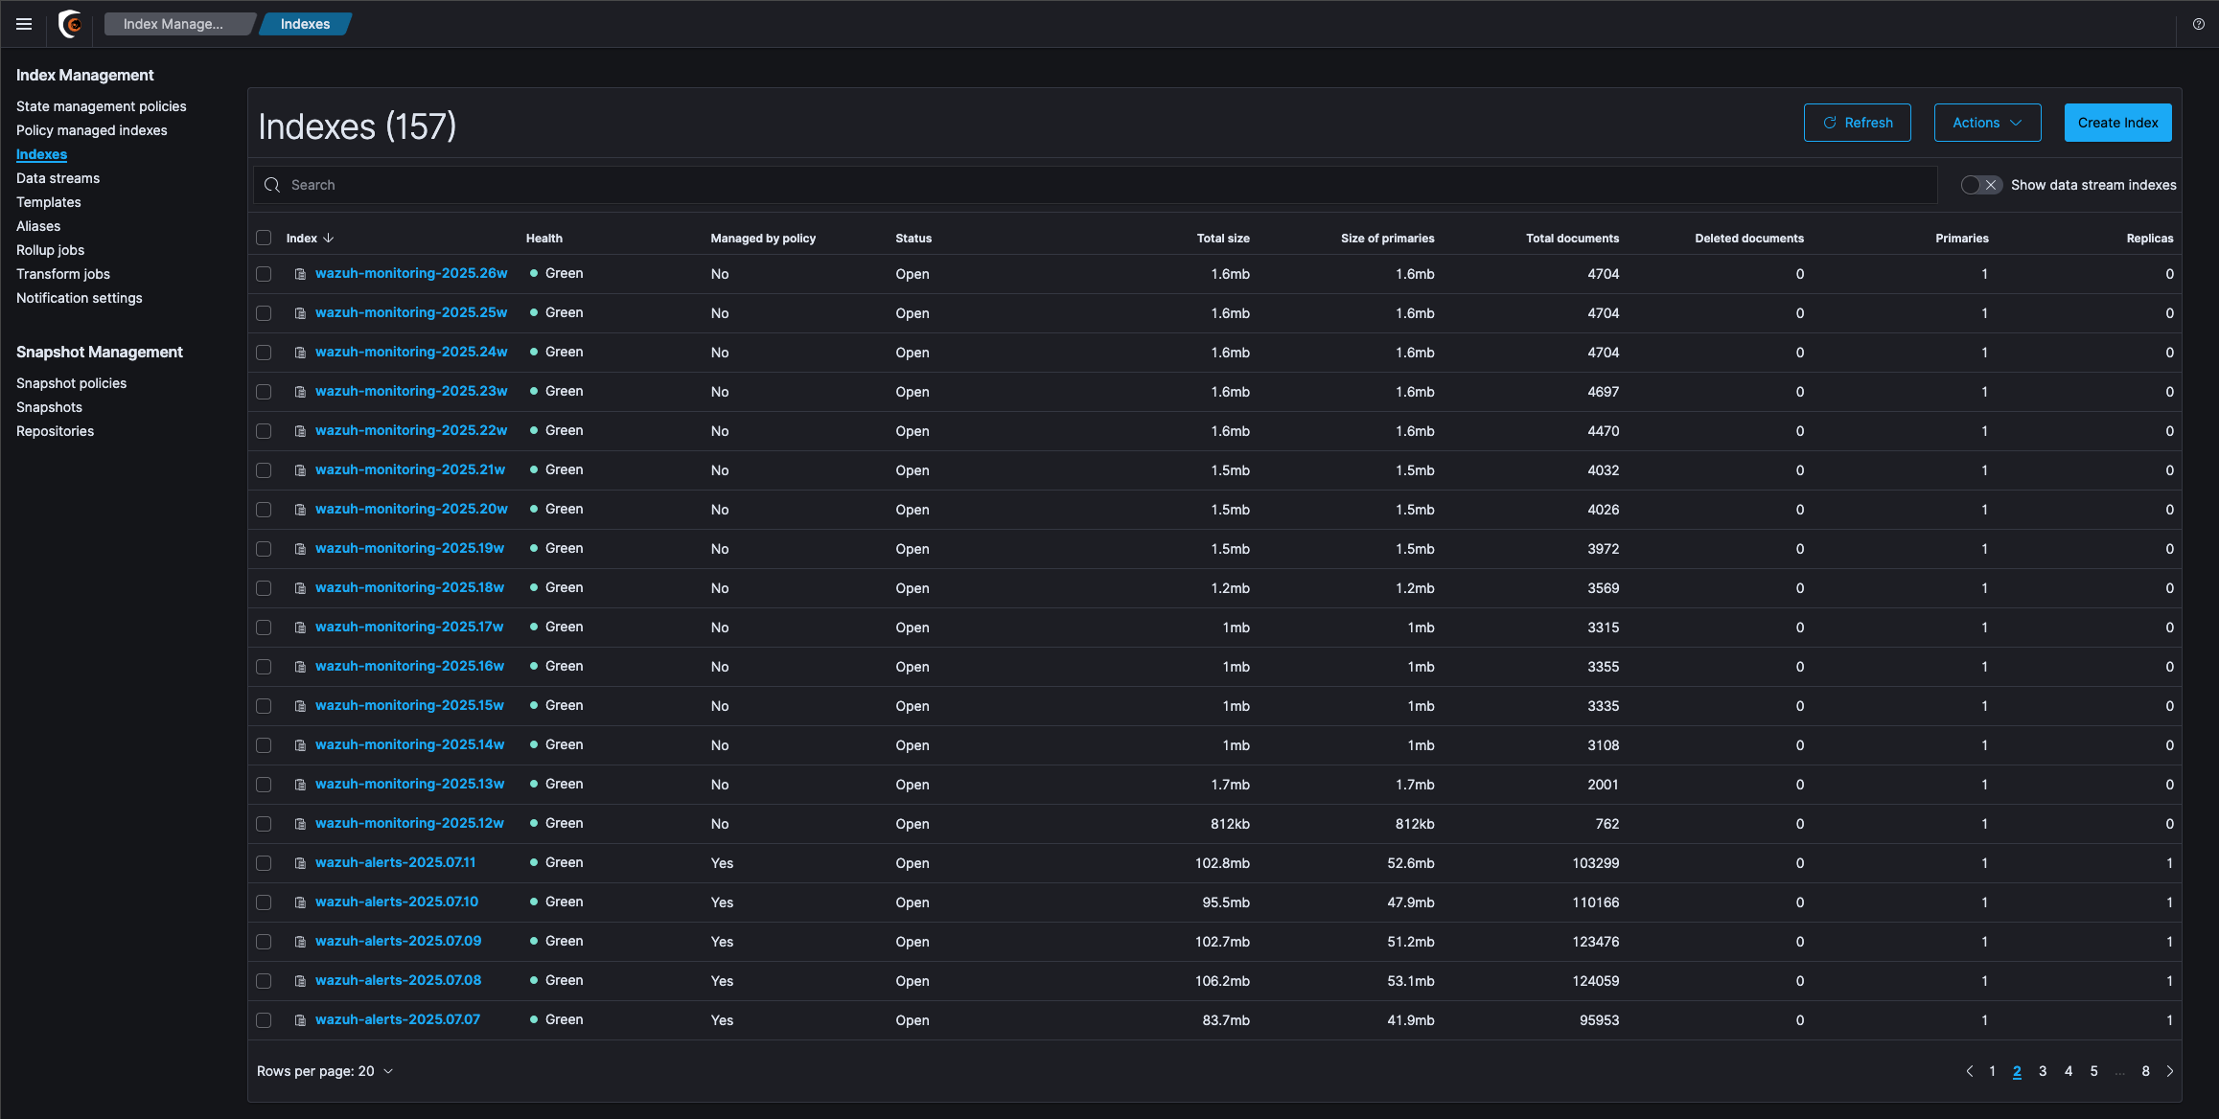This screenshot has width=2219, height=1119.
Task: Click the help icon in top bar
Action: [x=2198, y=24]
